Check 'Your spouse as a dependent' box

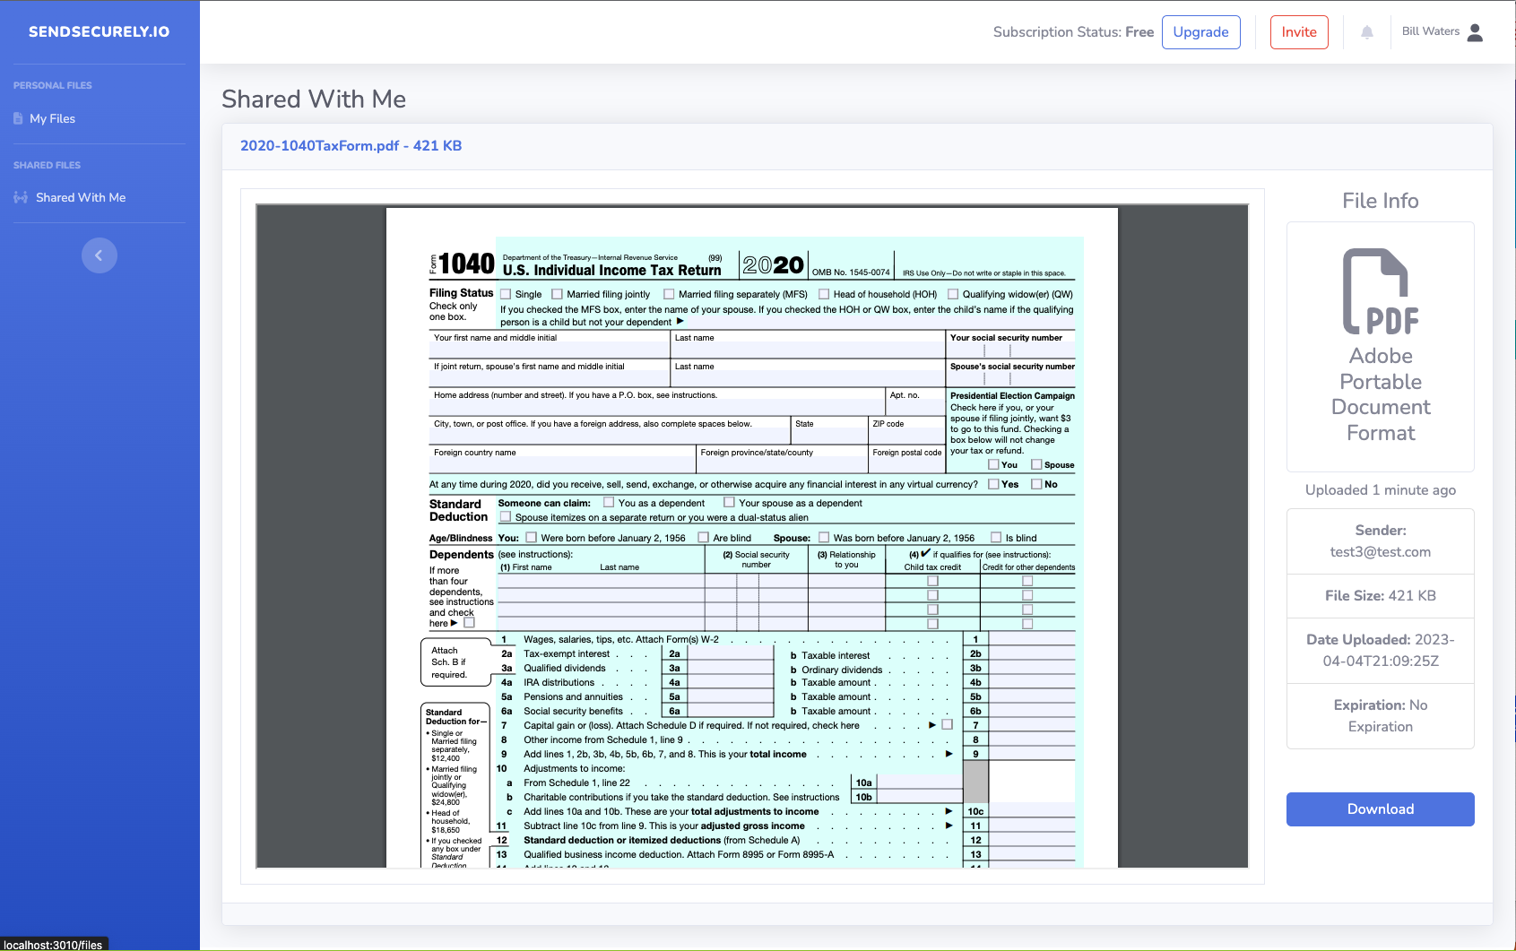[729, 503]
